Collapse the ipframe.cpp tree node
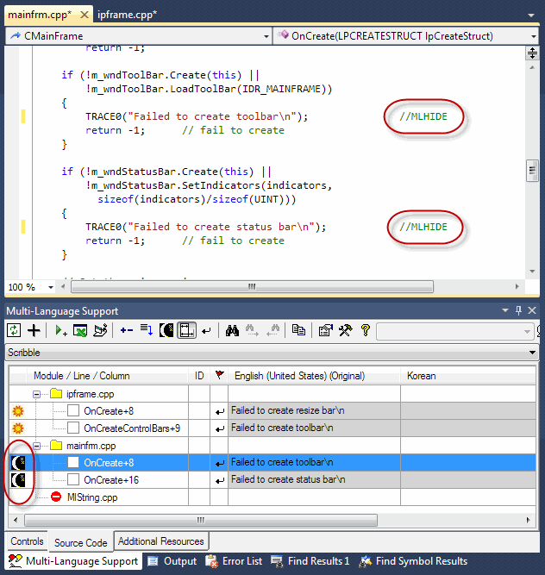The image size is (545, 575). tap(38, 394)
